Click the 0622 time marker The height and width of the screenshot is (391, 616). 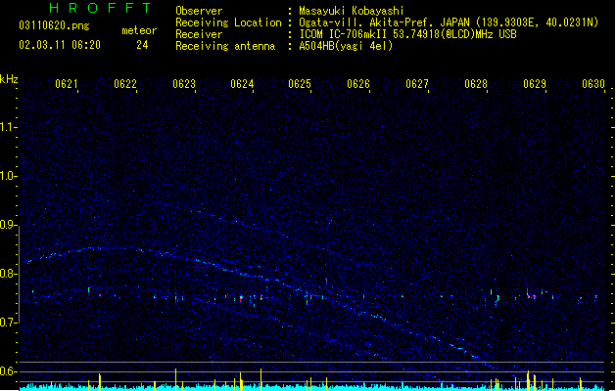(125, 84)
